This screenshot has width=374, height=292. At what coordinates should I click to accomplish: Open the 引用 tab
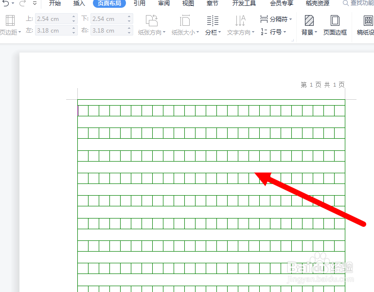pyautogui.click(x=140, y=3)
